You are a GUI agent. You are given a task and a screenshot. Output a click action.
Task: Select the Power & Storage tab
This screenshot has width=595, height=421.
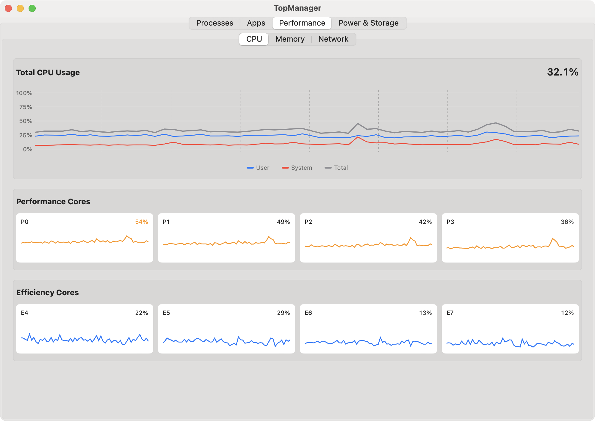[x=368, y=23]
